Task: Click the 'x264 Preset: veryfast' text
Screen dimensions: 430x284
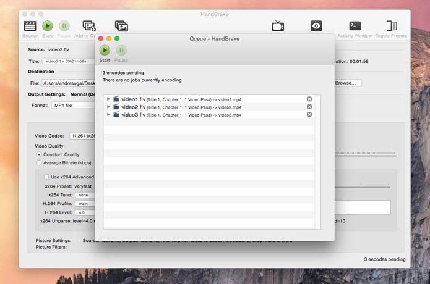Action: [68, 186]
